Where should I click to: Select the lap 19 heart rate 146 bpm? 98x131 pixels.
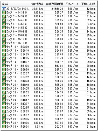pyautogui.click(x=90, y=81)
